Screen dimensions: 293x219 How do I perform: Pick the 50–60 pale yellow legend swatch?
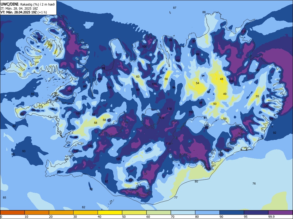tap(134, 213)
